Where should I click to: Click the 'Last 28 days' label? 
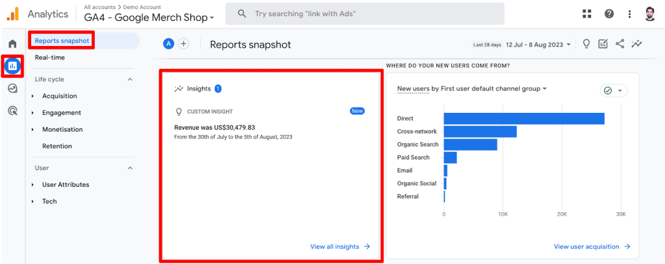(x=487, y=45)
